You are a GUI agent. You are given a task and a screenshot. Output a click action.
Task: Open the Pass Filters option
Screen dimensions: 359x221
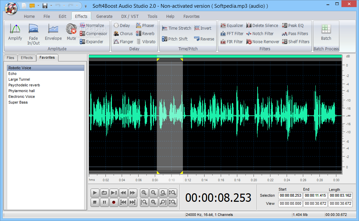pyautogui.click(x=295, y=34)
